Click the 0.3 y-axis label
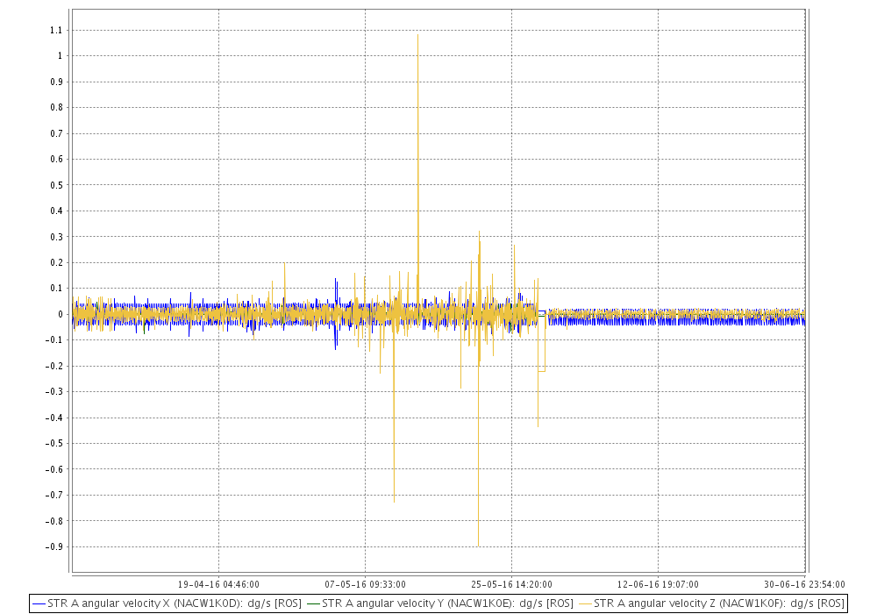This screenshot has width=877, height=614. (x=56, y=237)
